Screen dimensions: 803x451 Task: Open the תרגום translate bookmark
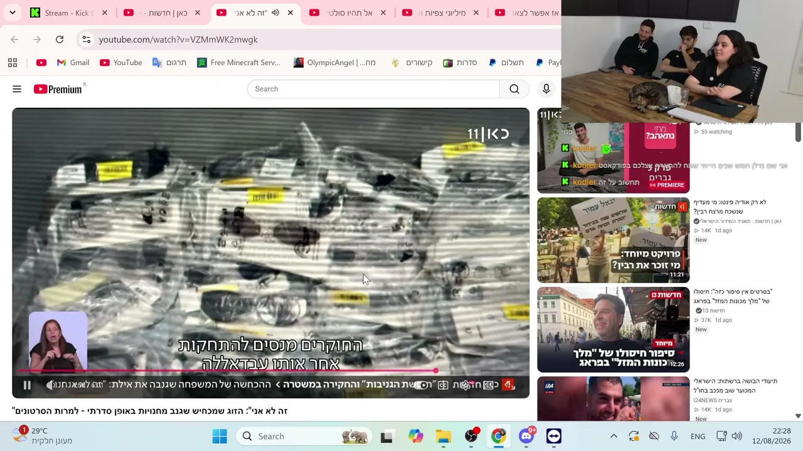[x=169, y=63]
